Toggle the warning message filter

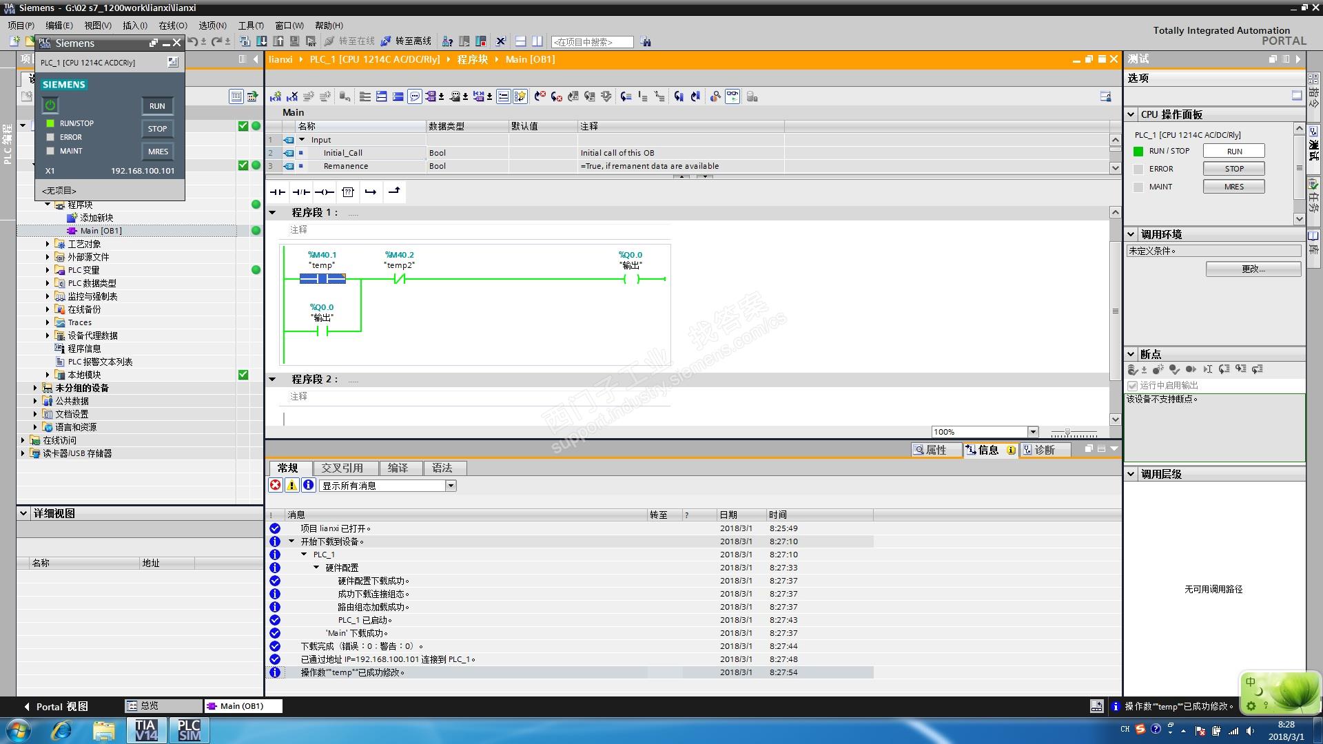tap(292, 486)
